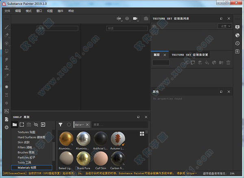
Task: Select the Polygon Fill tool
Action: [x=7, y=51]
